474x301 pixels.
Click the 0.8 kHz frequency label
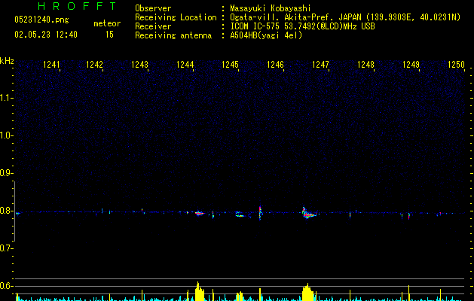coord(6,211)
